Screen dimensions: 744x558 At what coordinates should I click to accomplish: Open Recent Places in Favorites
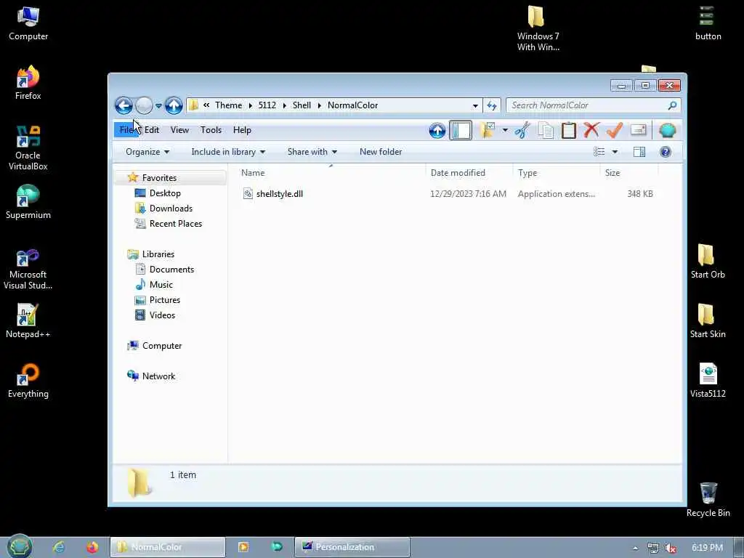176,224
